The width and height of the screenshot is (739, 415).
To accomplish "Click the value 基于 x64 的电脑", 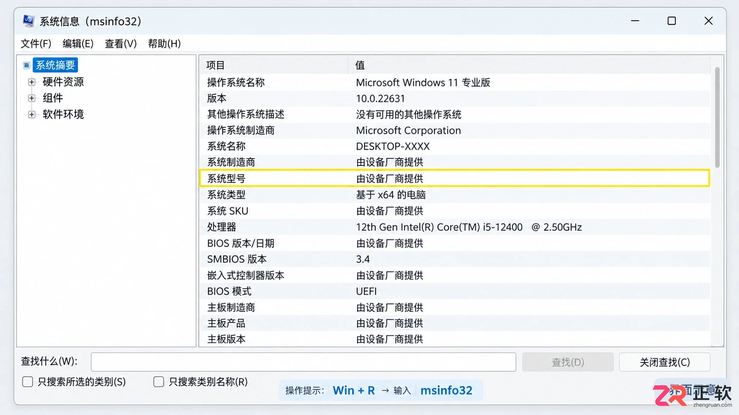I will 391,195.
